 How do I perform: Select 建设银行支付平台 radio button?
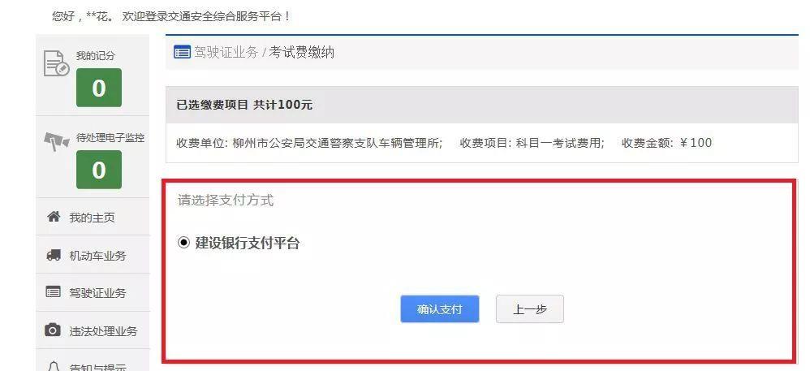tap(183, 243)
